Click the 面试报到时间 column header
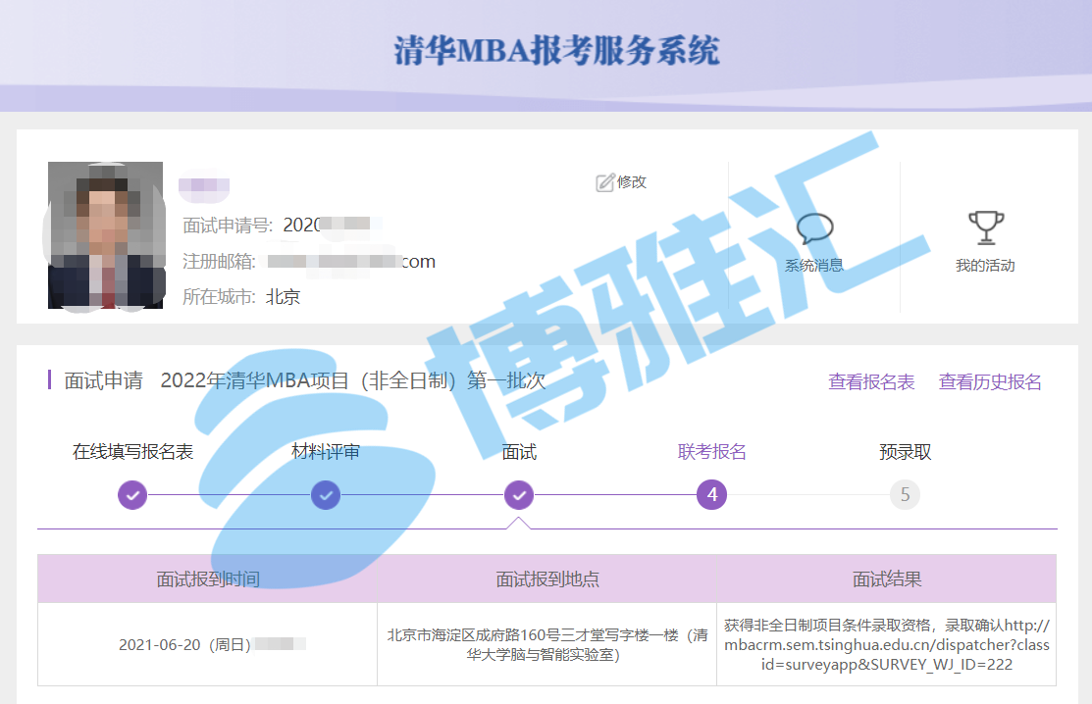This screenshot has height=704, width=1092. 208,578
